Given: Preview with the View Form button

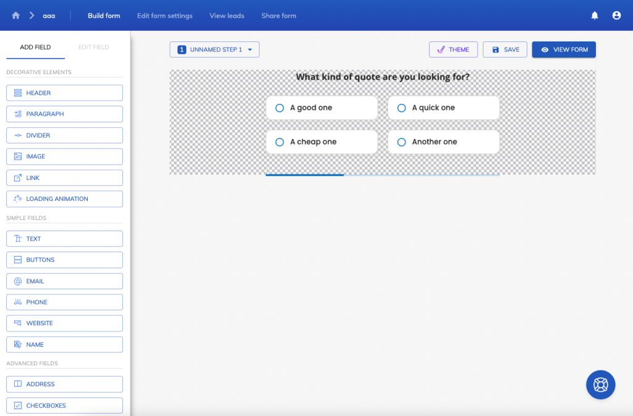Looking at the screenshot, I should click(x=564, y=49).
